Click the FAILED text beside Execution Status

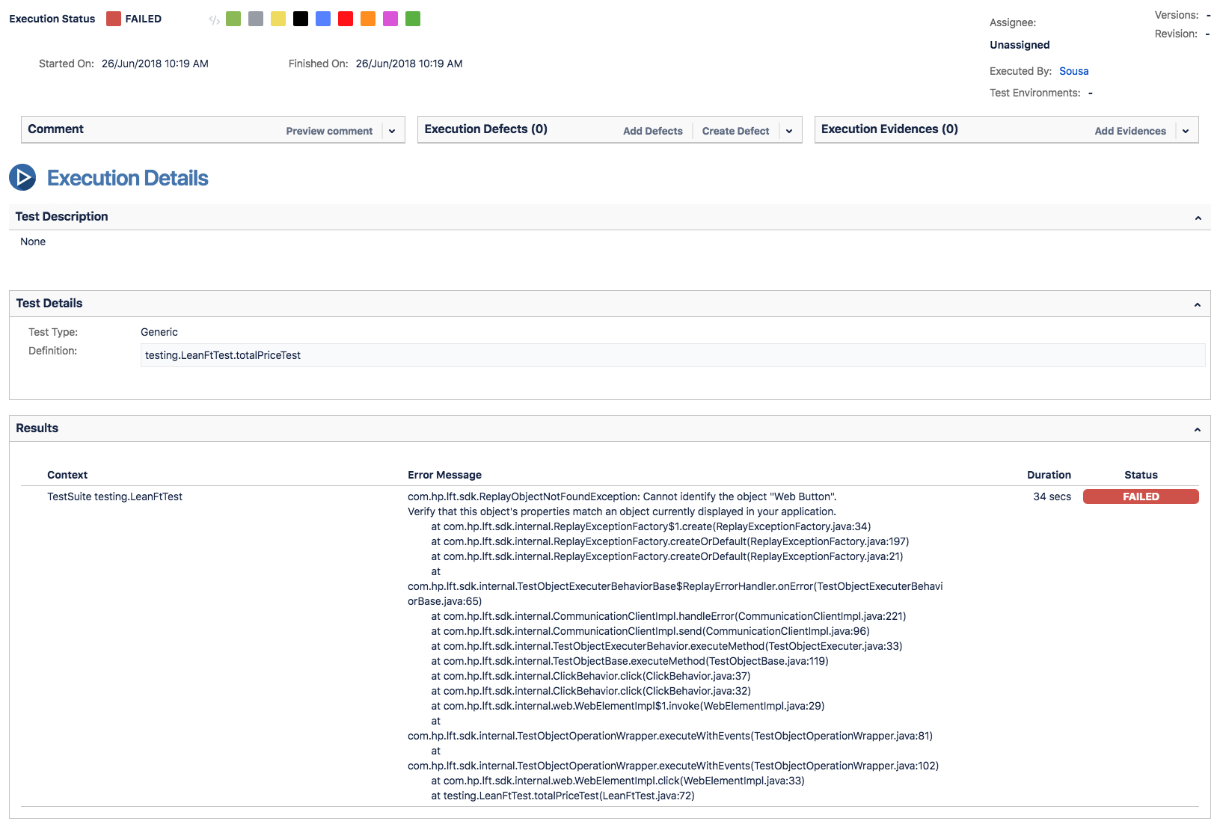[x=143, y=19]
